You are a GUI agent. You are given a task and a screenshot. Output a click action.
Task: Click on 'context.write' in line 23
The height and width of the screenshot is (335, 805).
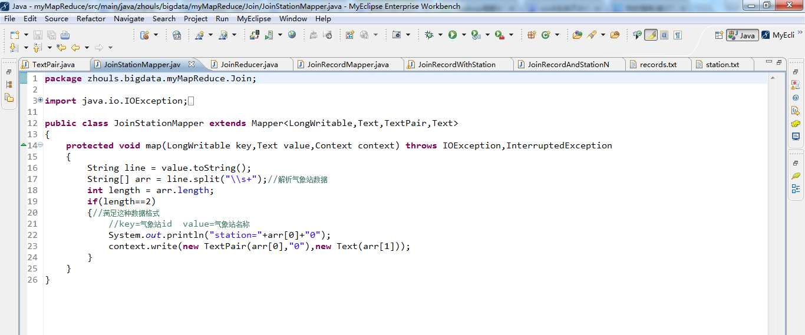[x=143, y=246]
